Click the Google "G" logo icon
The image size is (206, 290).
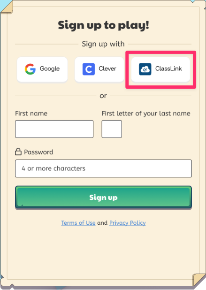(x=30, y=69)
